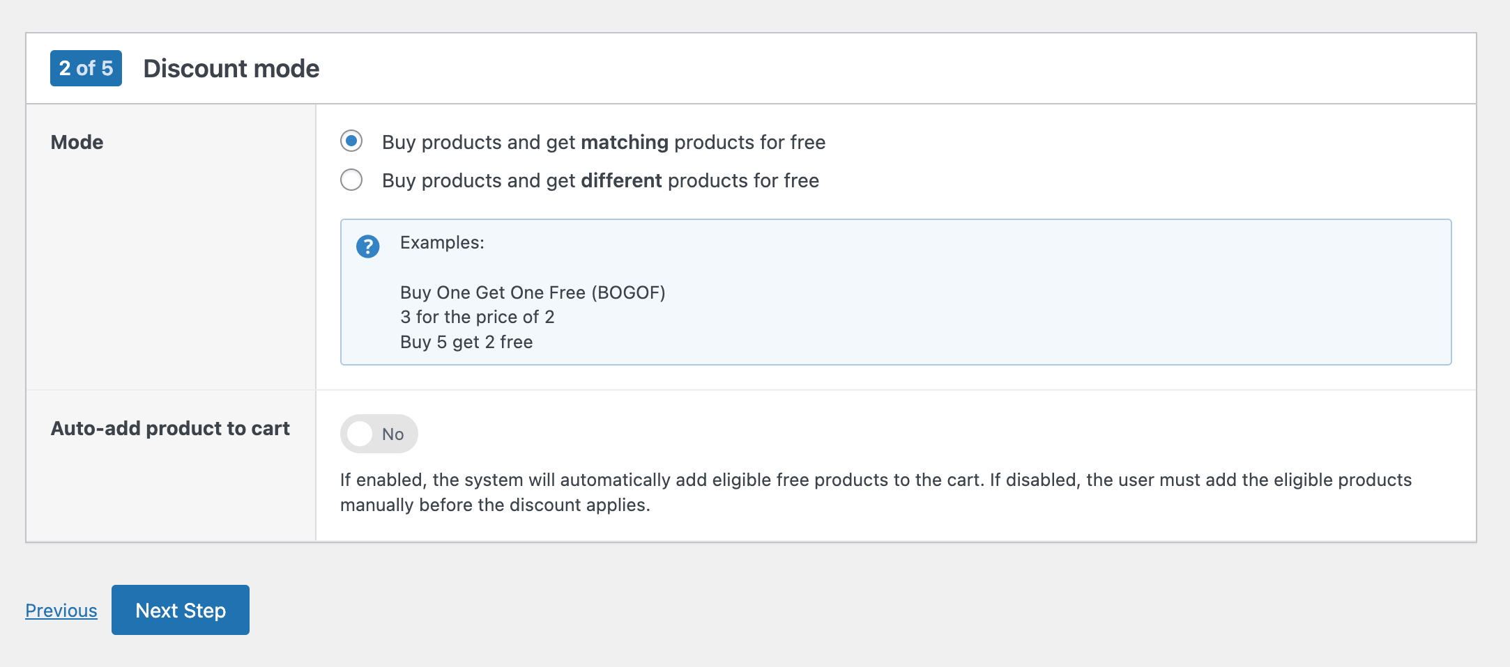
Task: Open the Previous step link
Action: pos(61,611)
